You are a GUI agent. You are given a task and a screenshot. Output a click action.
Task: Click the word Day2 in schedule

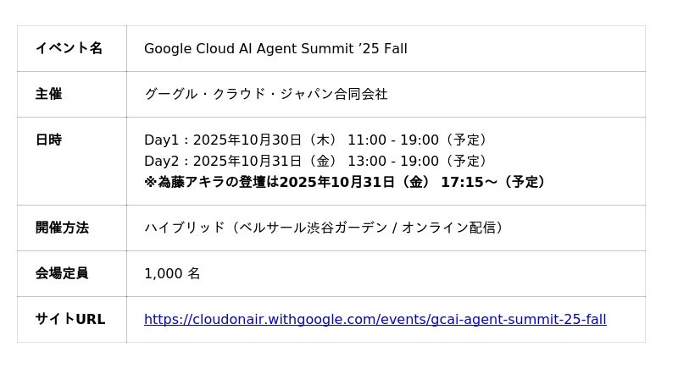click(x=161, y=162)
